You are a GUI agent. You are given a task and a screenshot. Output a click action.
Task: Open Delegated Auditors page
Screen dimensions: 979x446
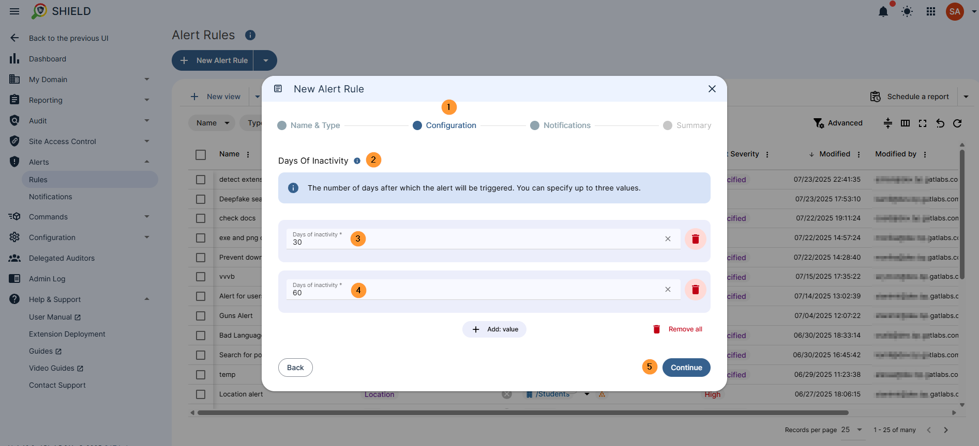[x=62, y=258]
